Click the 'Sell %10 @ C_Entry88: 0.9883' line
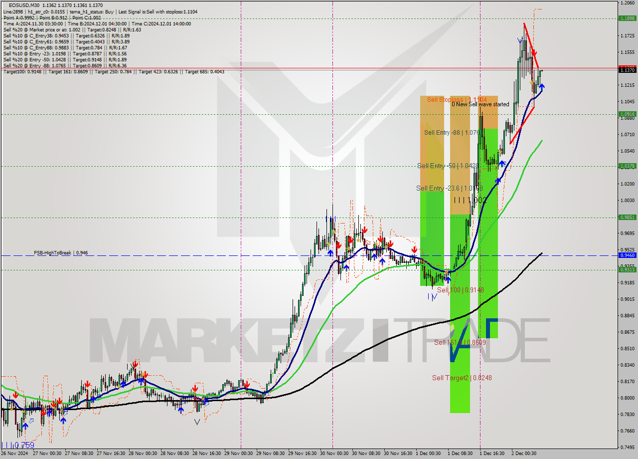Image resolution: width=638 pixels, height=459 pixels. click(65, 47)
